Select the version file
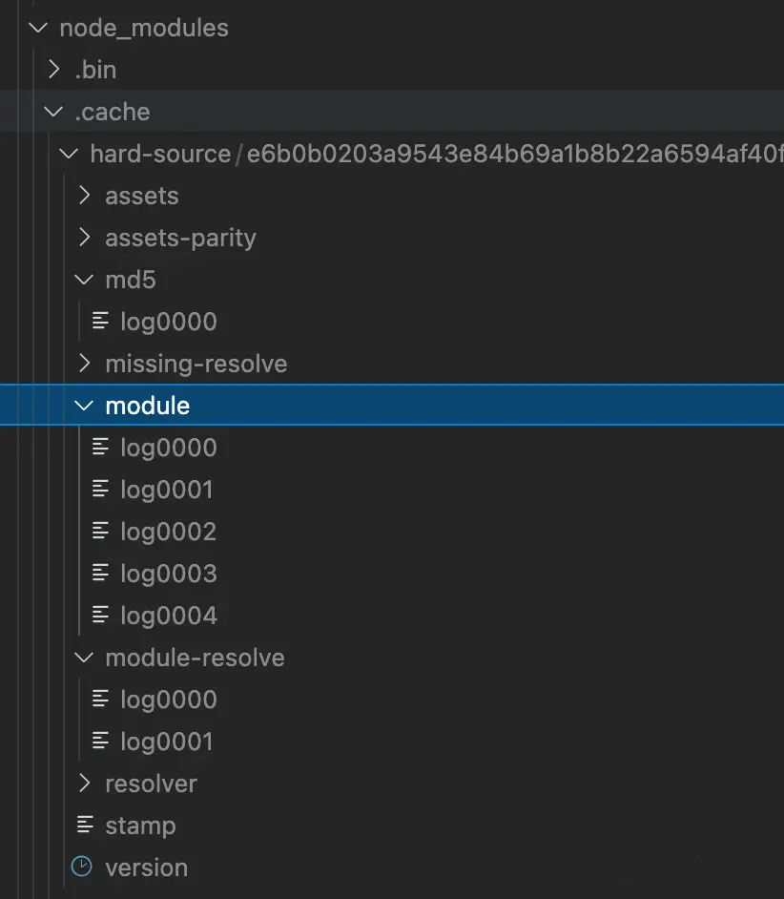This screenshot has width=784, height=899. [x=146, y=867]
